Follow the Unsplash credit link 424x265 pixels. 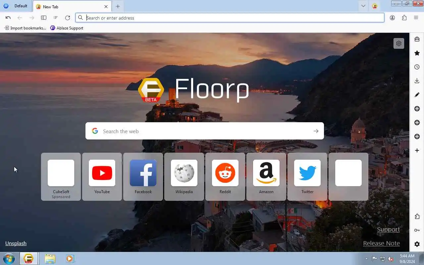click(16, 243)
